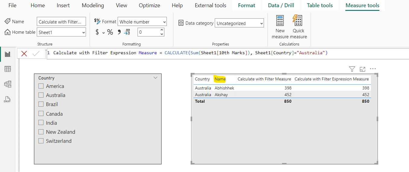Viewport: 409px width, 172px height.
Task: Open the Table tools tab
Action: click(x=320, y=5)
